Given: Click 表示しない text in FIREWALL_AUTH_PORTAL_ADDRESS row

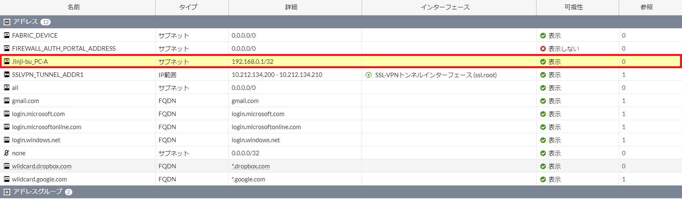Looking at the screenshot, I should (563, 49).
